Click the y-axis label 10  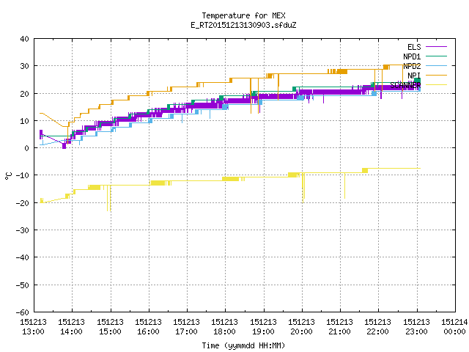pyautogui.click(x=24, y=121)
